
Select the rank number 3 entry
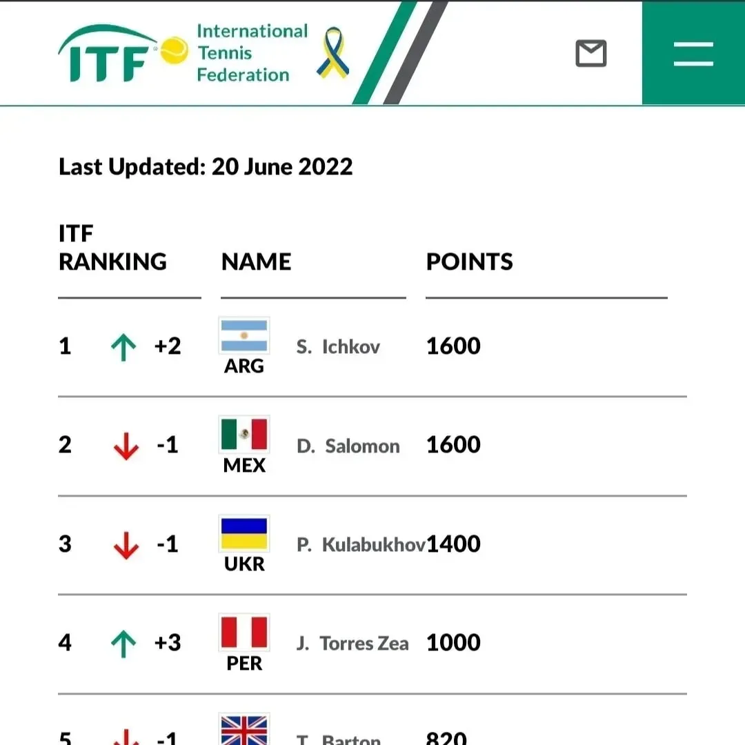click(65, 544)
